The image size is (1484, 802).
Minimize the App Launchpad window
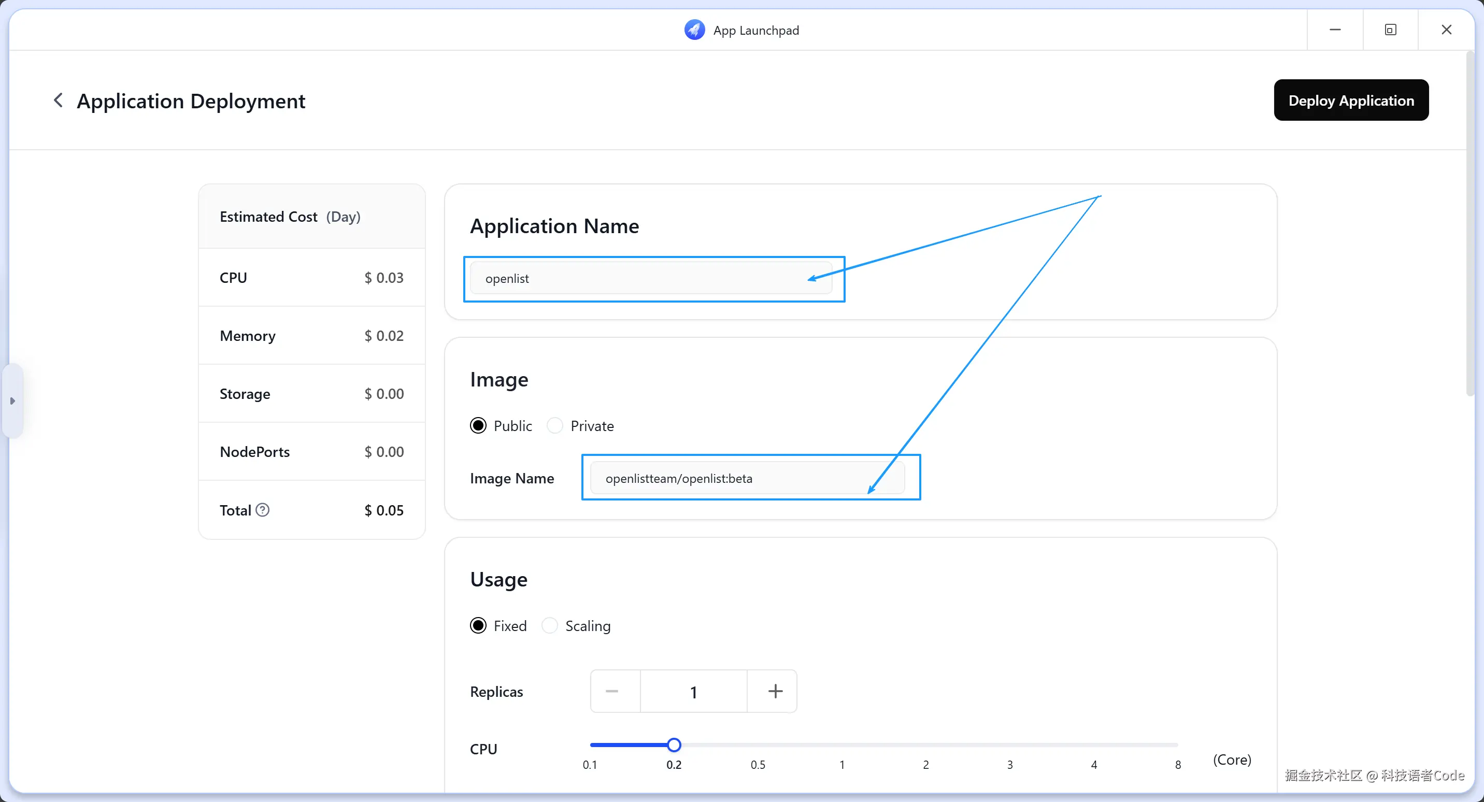[x=1335, y=30]
